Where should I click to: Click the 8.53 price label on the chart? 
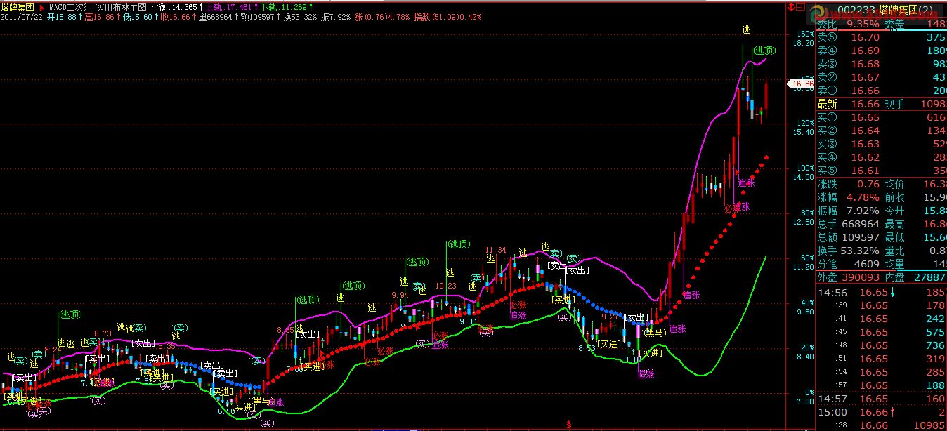point(587,348)
